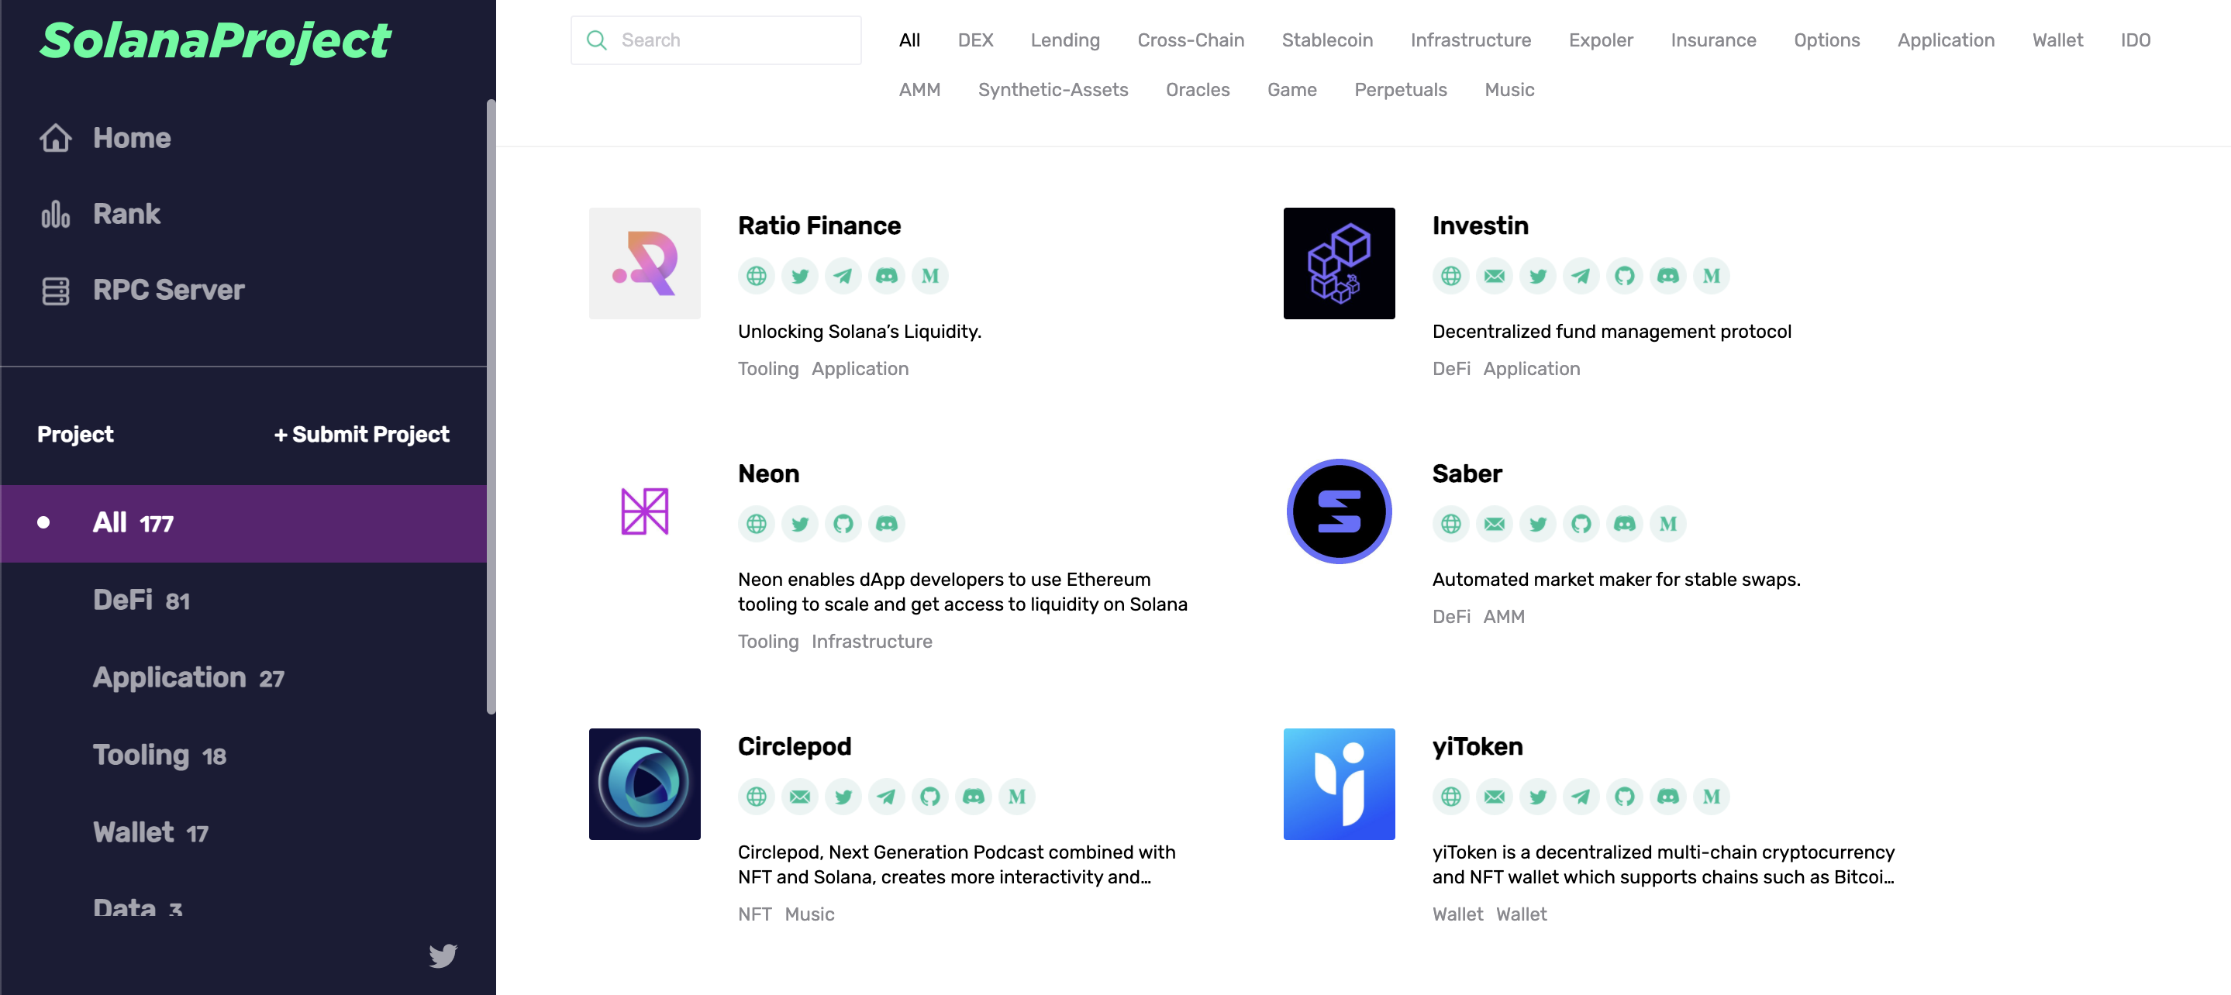Open Ratio Finance website globe icon

pos(756,276)
